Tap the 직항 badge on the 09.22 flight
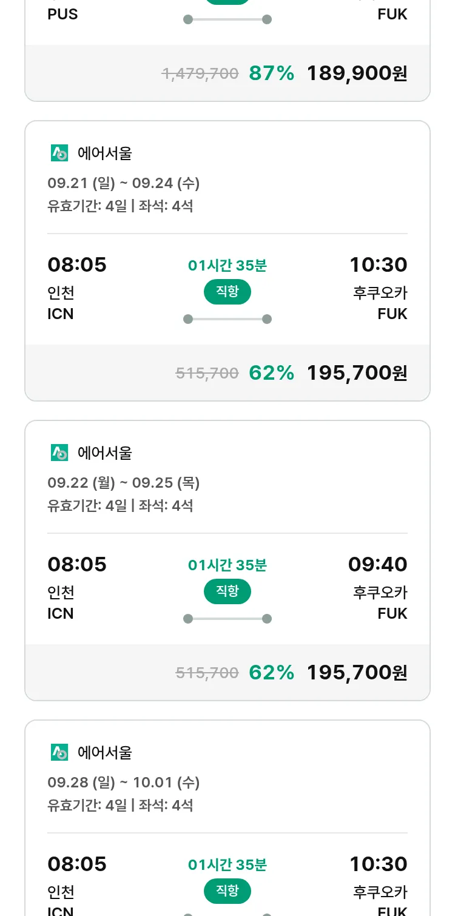Image resolution: width=455 pixels, height=916 pixels. tap(227, 591)
